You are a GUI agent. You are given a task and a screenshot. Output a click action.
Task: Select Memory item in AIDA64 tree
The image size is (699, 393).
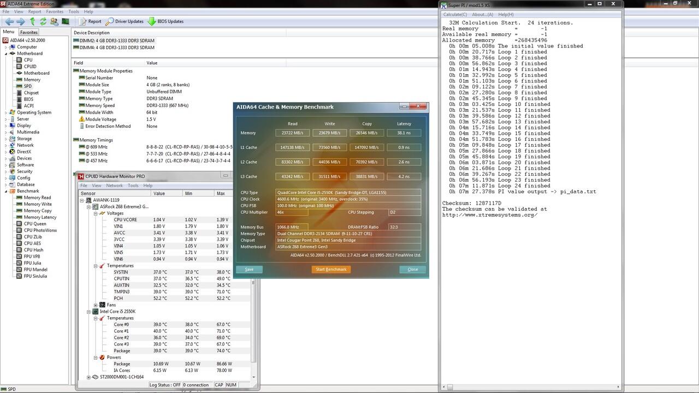click(28, 80)
